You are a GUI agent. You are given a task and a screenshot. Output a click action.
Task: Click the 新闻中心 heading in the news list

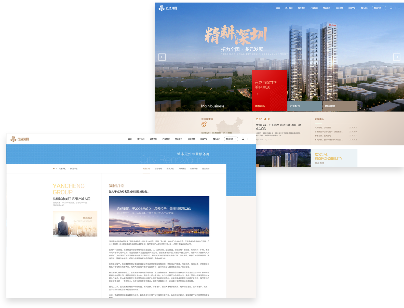coord(319,119)
